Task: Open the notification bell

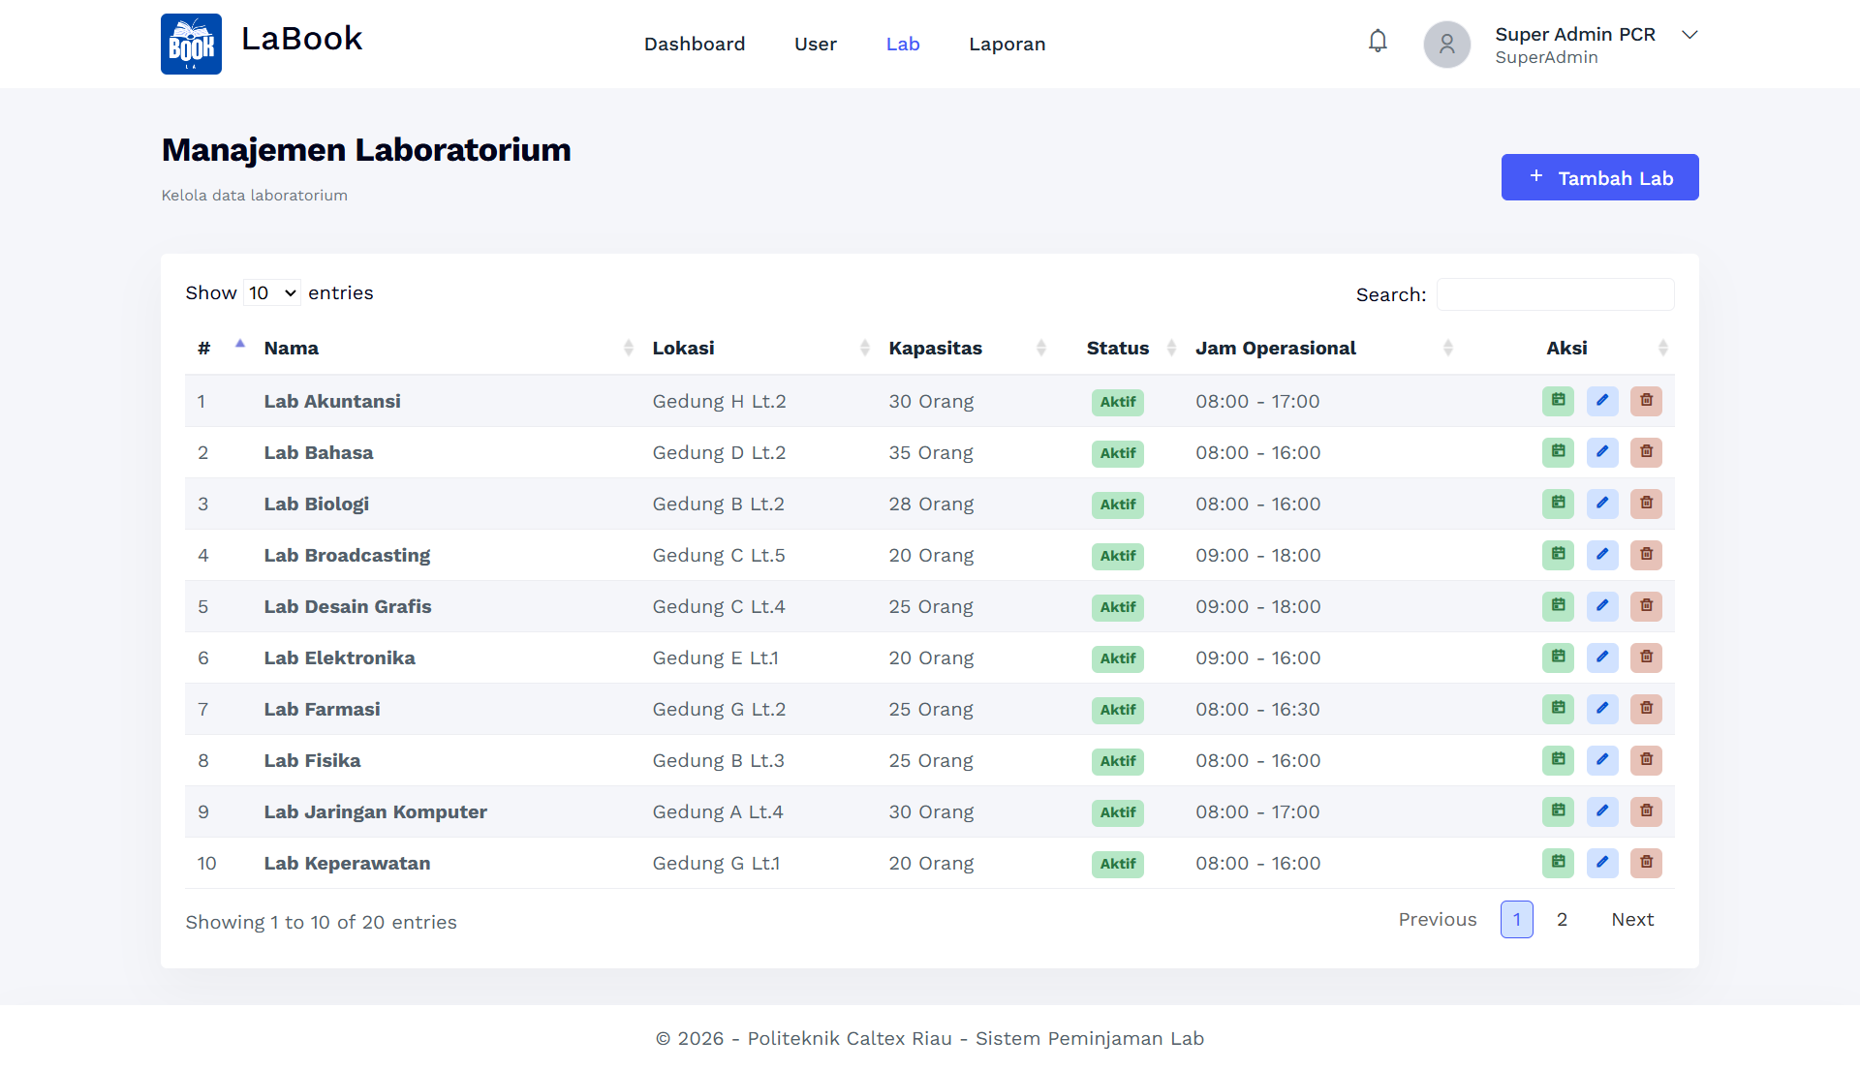Action: pos(1378,42)
